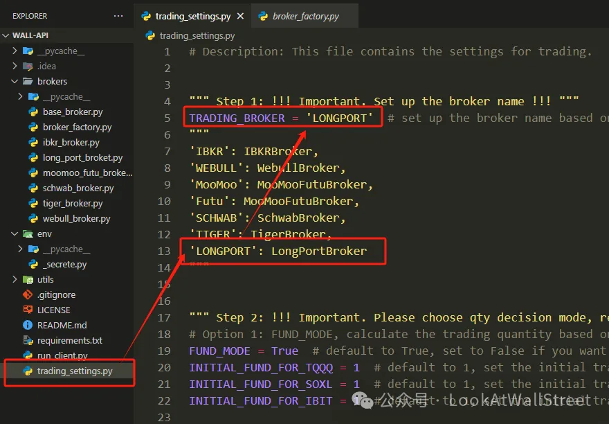Click the git icon beside .gitignore
The height and width of the screenshot is (424, 609).
[28, 295]
